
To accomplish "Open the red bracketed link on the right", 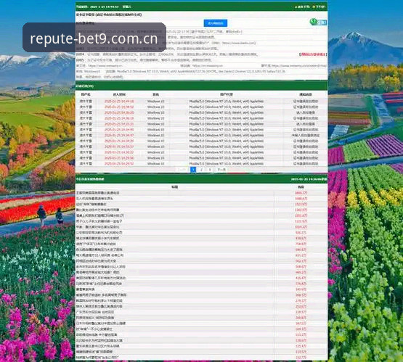I will [x=313, y=54].
